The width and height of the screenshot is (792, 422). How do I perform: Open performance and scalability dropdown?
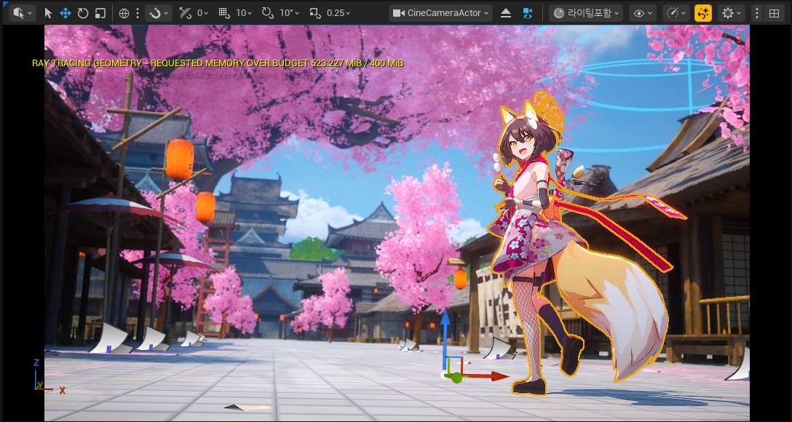[676, 13]
